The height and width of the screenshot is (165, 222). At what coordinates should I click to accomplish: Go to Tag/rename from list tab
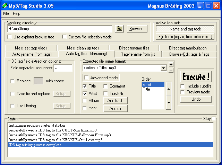pyautogui.click(x=138, y=54)
